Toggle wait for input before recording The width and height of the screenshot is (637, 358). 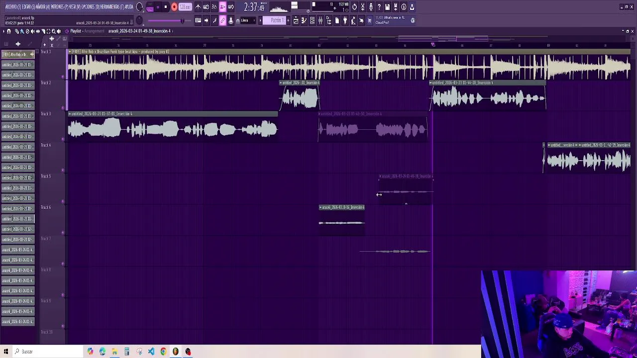coord(206,7)
